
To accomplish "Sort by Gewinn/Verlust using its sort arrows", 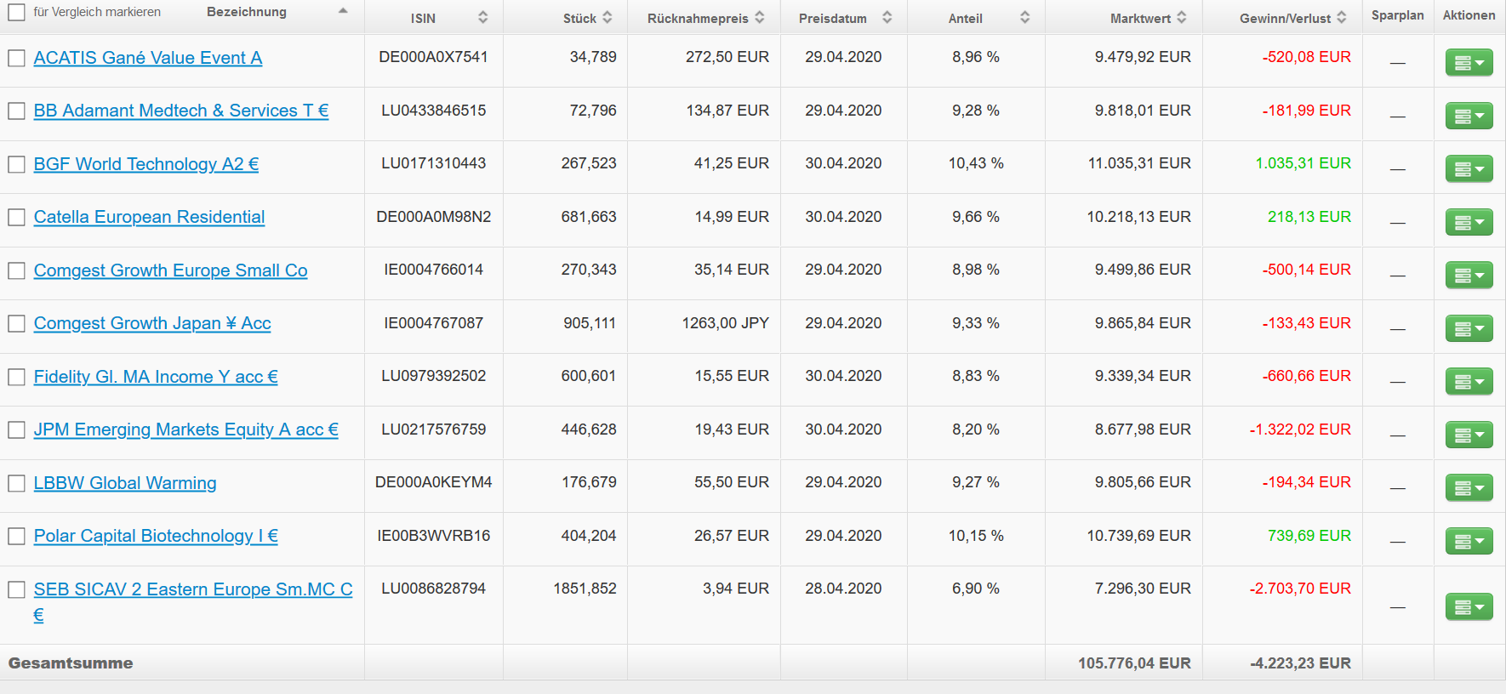I will pos(1342,18).
